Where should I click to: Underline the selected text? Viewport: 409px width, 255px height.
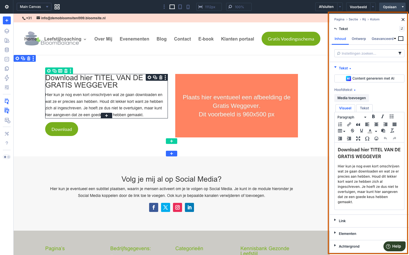[x=362, y=131]
